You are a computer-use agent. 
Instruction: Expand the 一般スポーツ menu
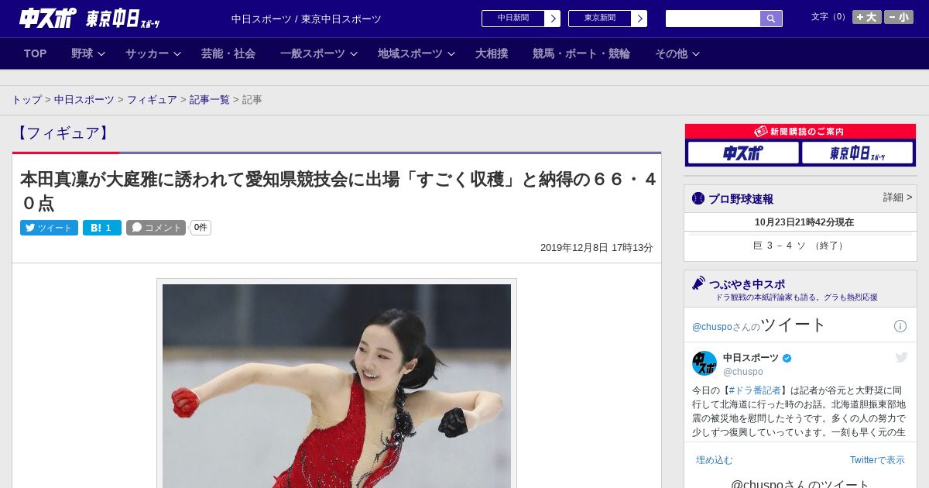tap(318, 53)
